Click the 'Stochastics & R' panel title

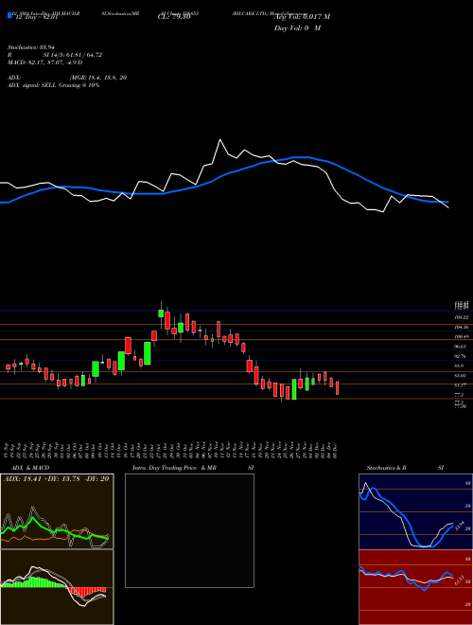(387, 468)
